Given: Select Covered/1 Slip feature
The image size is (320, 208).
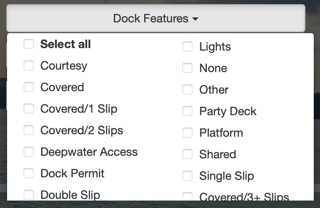Looking at the screenshot, I should pyautogui.click(x=29, y=109).
